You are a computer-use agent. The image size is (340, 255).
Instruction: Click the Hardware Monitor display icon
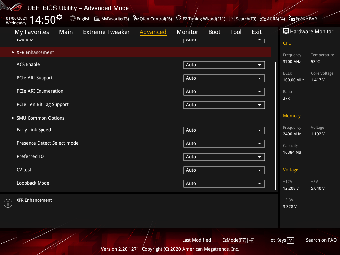286,32
